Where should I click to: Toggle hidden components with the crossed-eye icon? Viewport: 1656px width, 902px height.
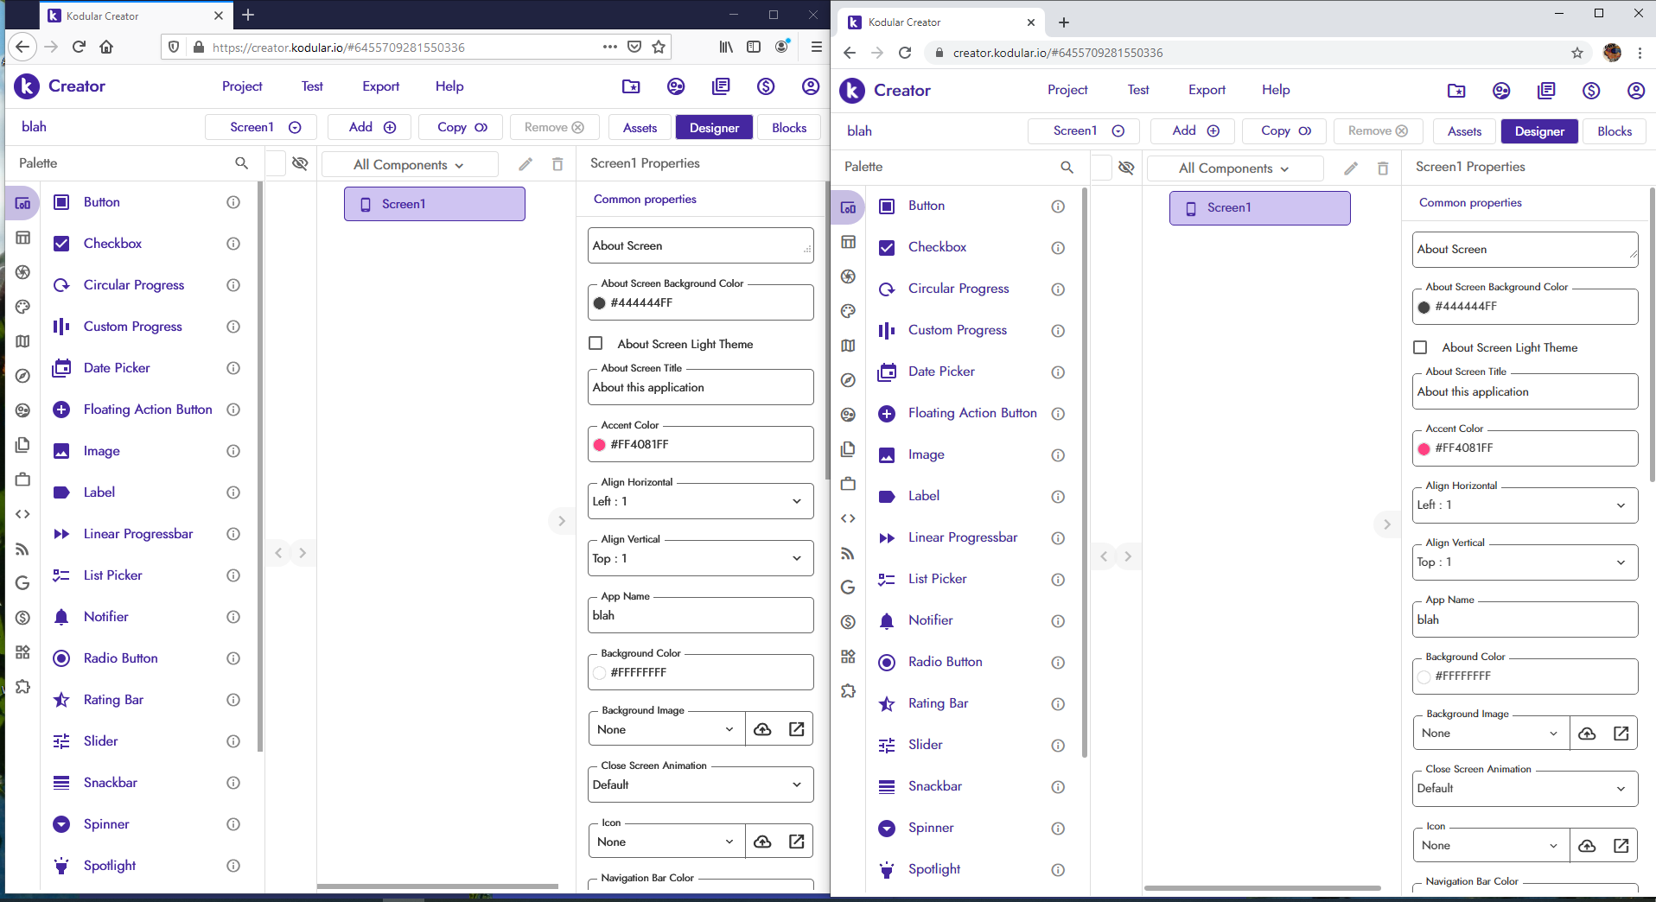(300, 163)
